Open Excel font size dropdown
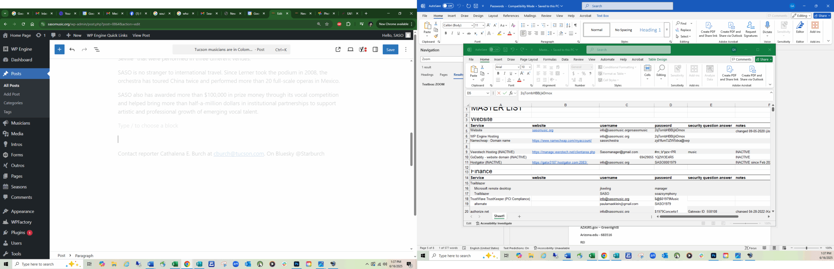Viewport: 834px width, 269px height. [x=530, y=67]
